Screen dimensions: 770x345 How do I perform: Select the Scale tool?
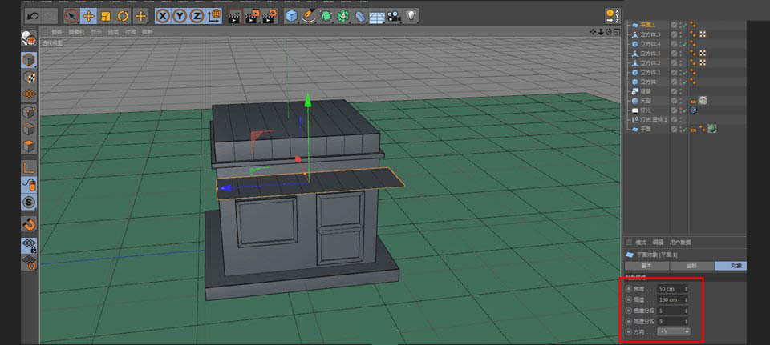tap(105, 15)
